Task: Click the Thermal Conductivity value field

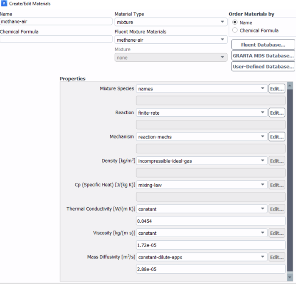Action: tap(211, 221)
